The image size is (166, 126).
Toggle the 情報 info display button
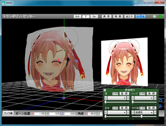coord(118,16)
